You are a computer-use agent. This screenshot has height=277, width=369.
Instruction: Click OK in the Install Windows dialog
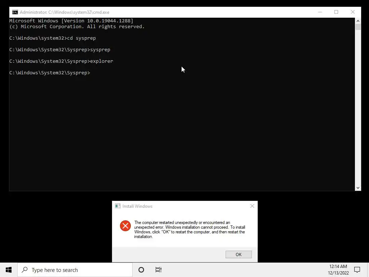[239, 254]
